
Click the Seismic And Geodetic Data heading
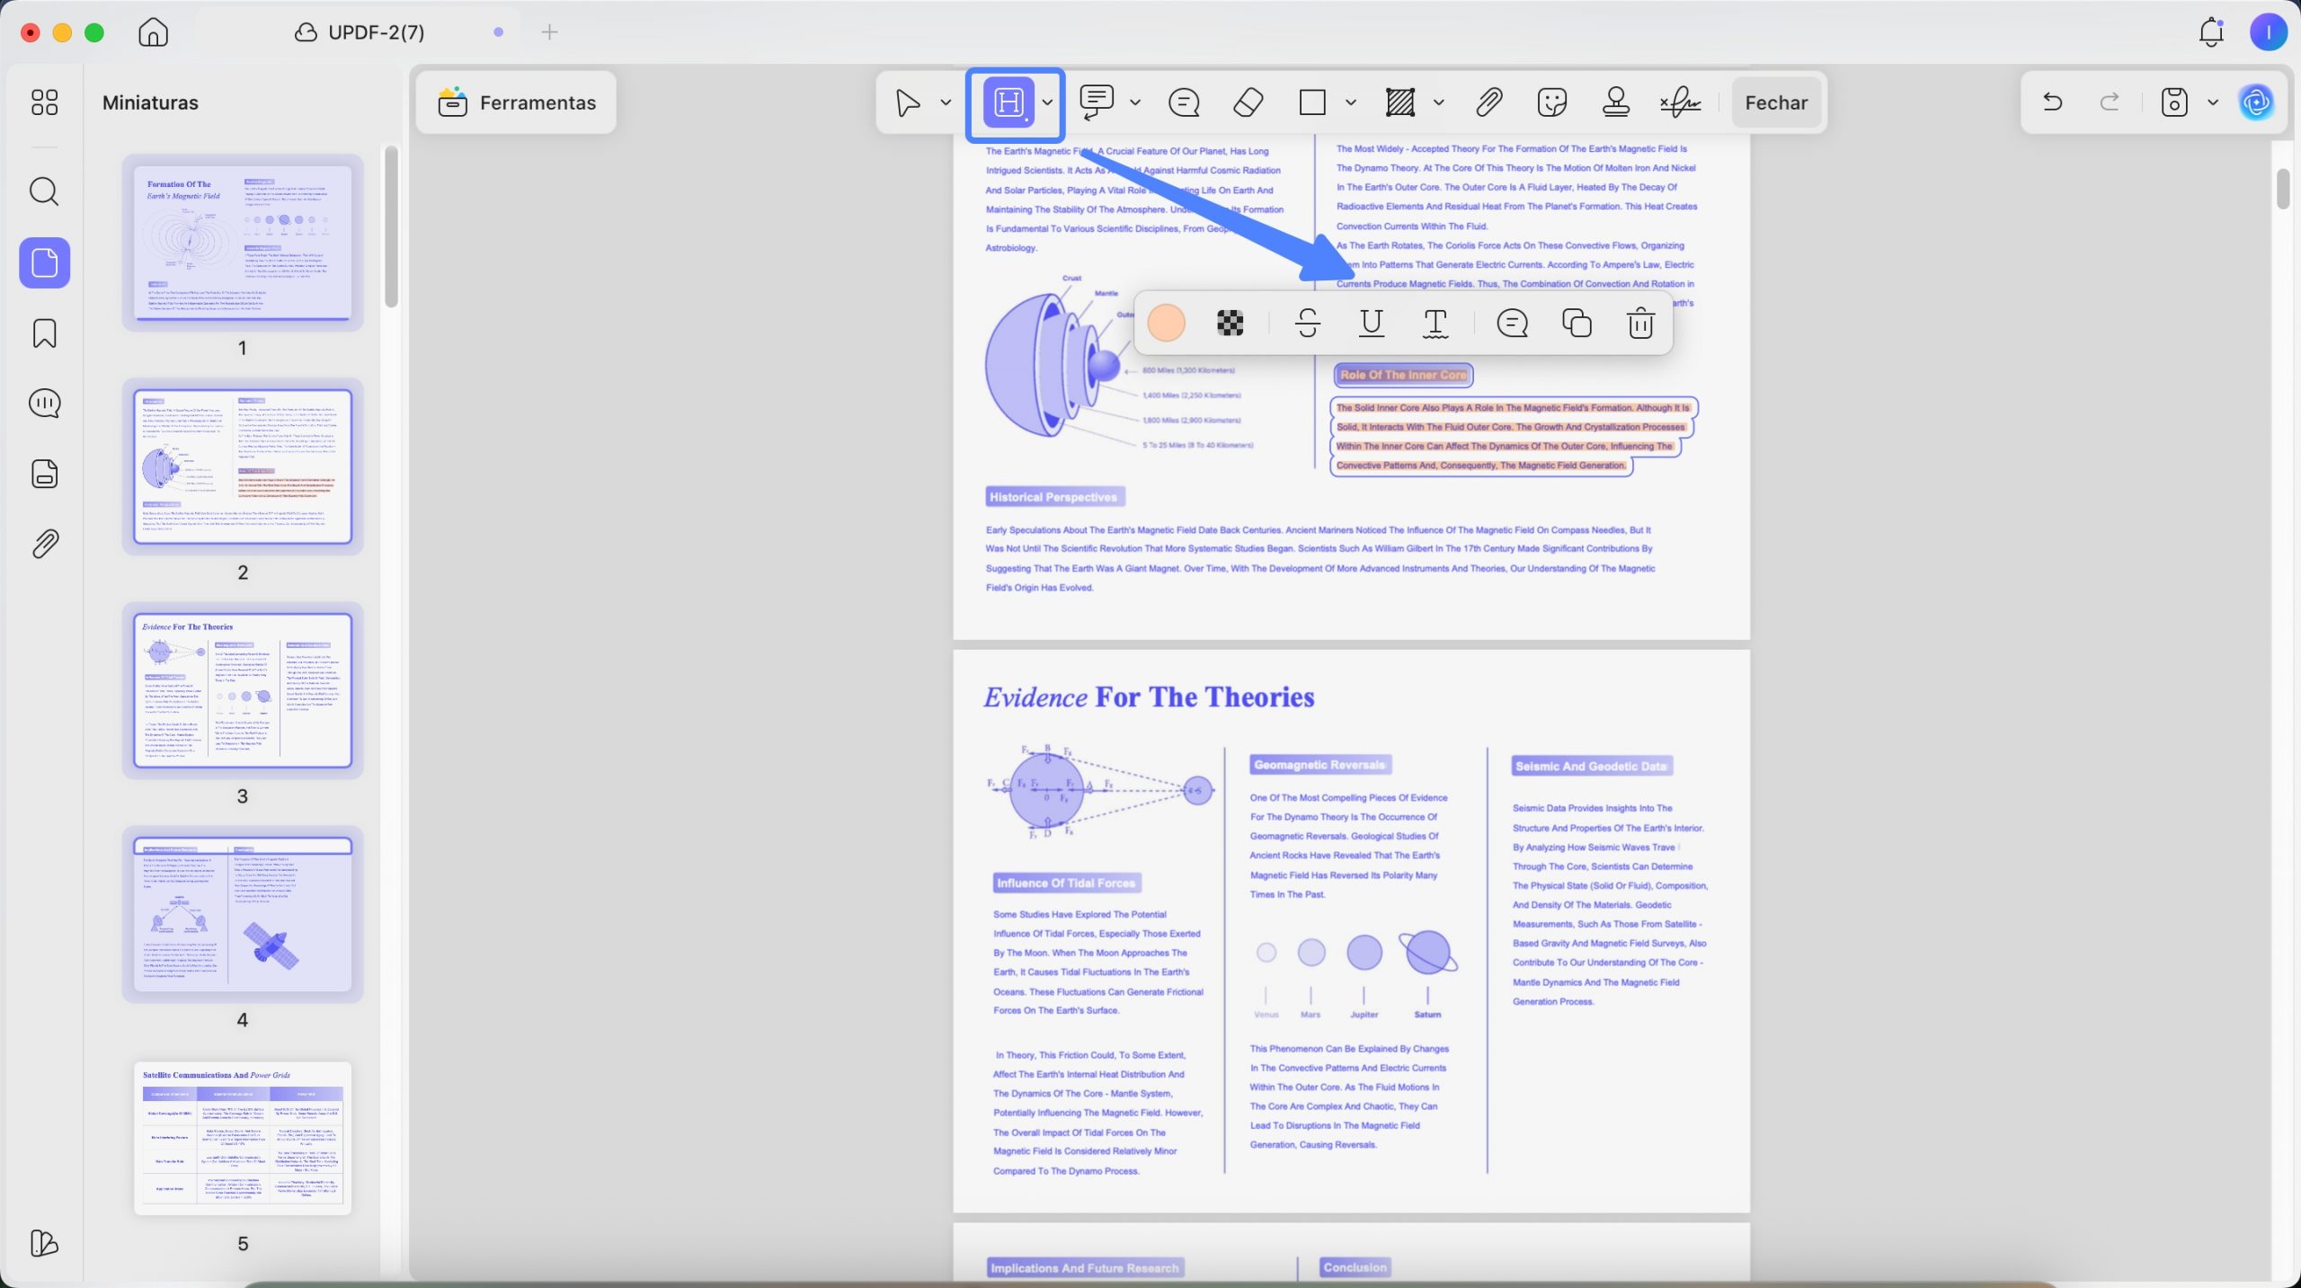1591,767
